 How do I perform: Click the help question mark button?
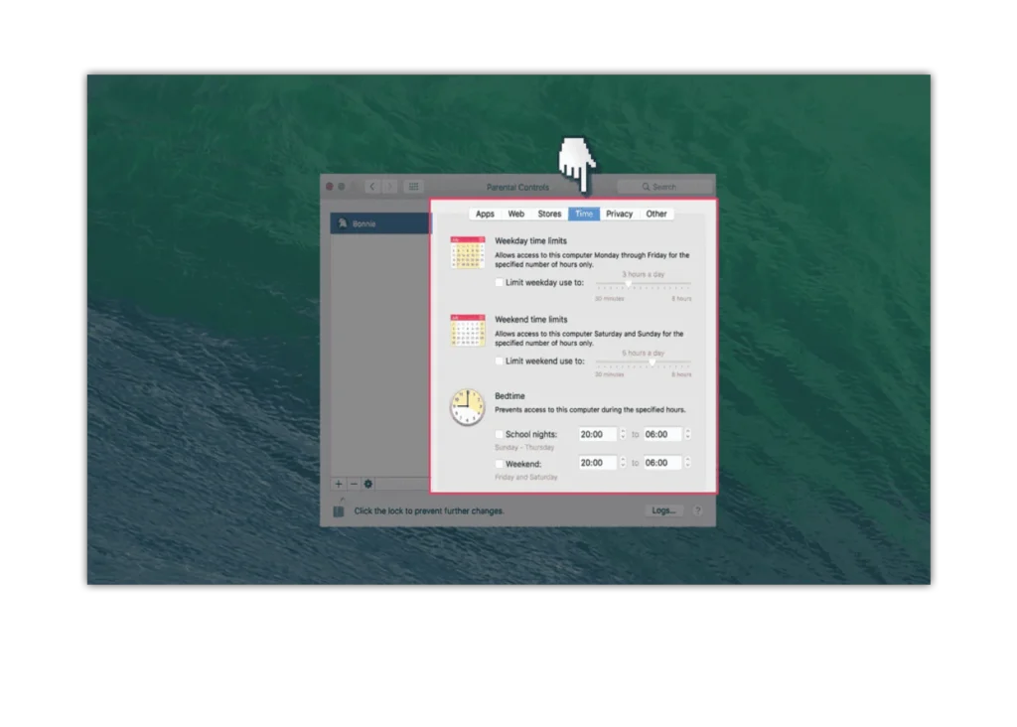(698, 511)
